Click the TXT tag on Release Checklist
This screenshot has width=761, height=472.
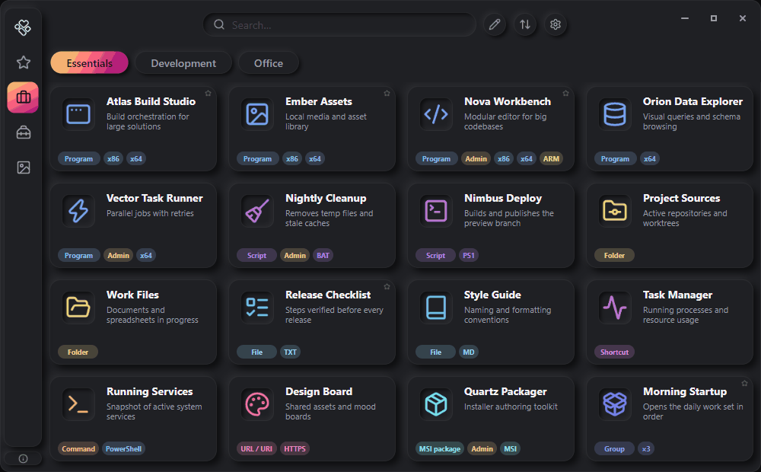[290, 352]
